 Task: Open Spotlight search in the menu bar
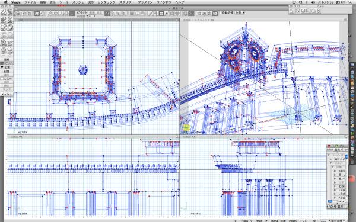pos(350,2)
